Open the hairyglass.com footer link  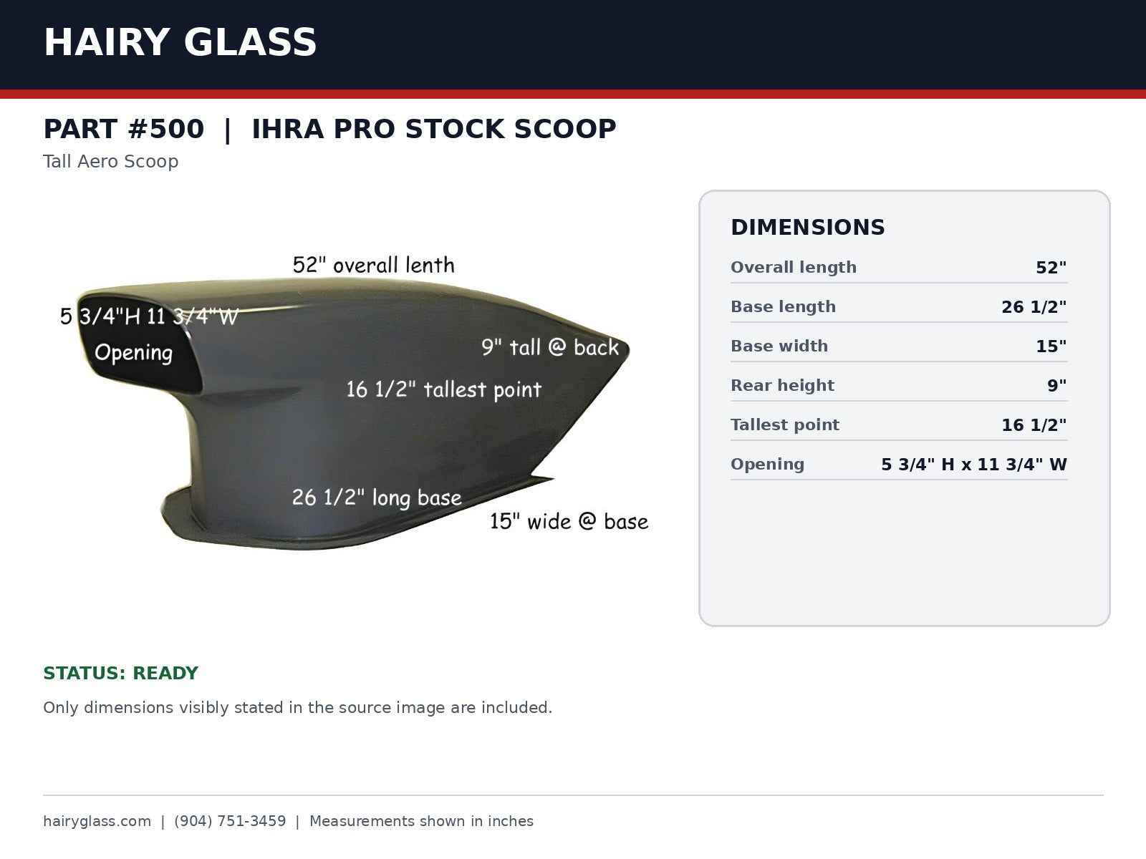pos(97,821)
